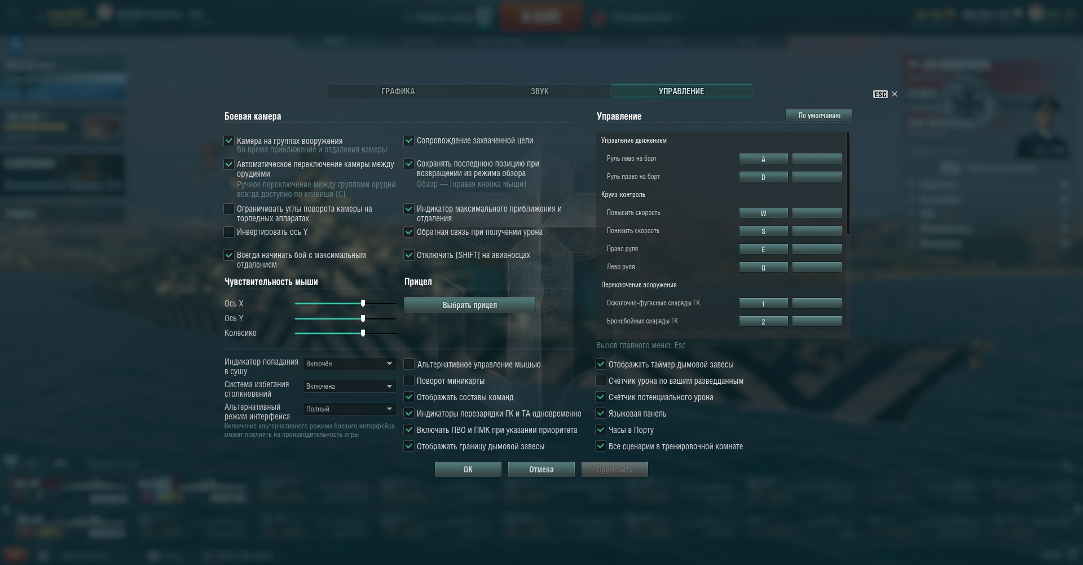Rebind Осколочно-фугасные снаряды ГК key 1

pos(764,304)
